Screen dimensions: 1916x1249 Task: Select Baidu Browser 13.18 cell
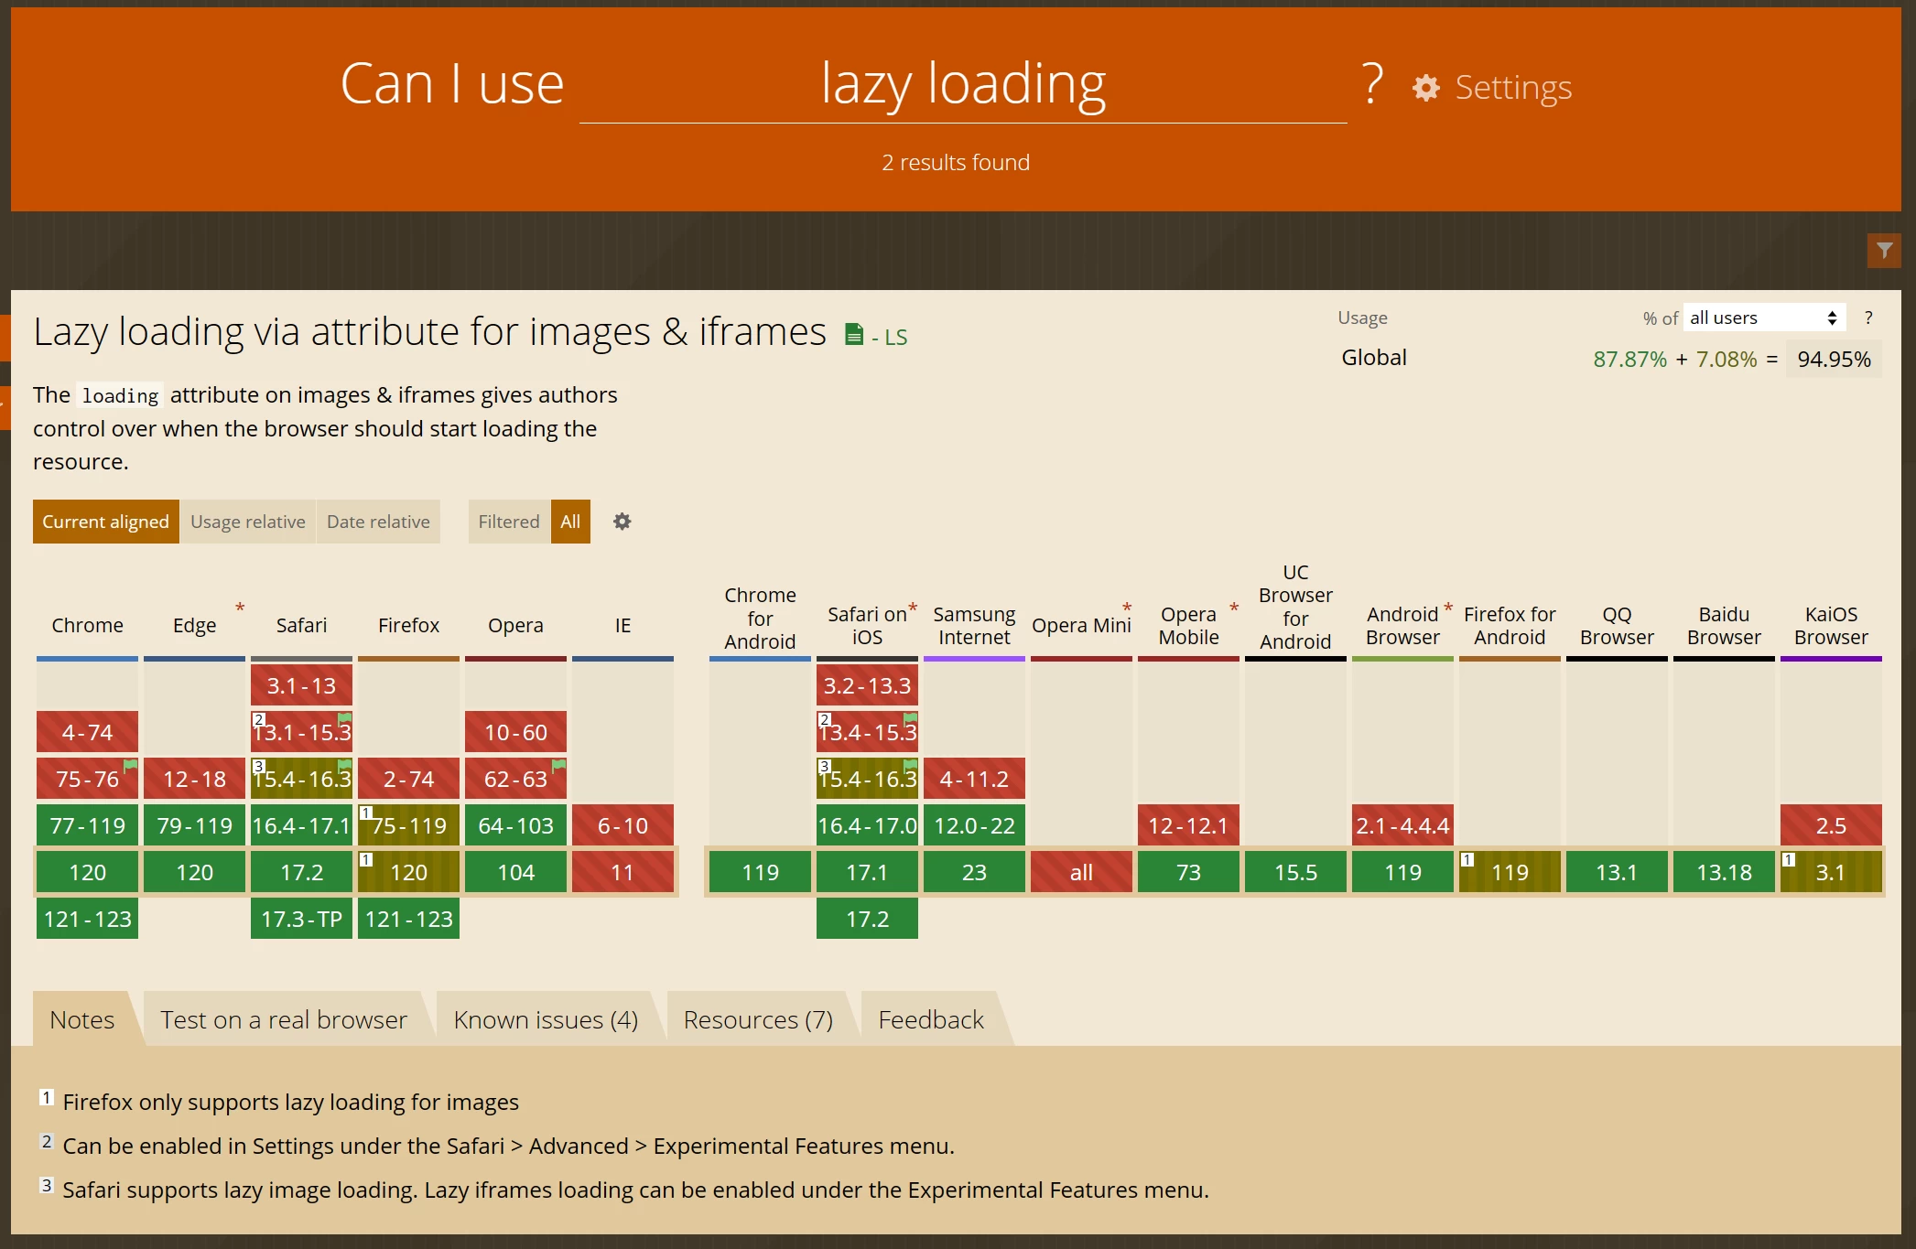point(1724,872)
